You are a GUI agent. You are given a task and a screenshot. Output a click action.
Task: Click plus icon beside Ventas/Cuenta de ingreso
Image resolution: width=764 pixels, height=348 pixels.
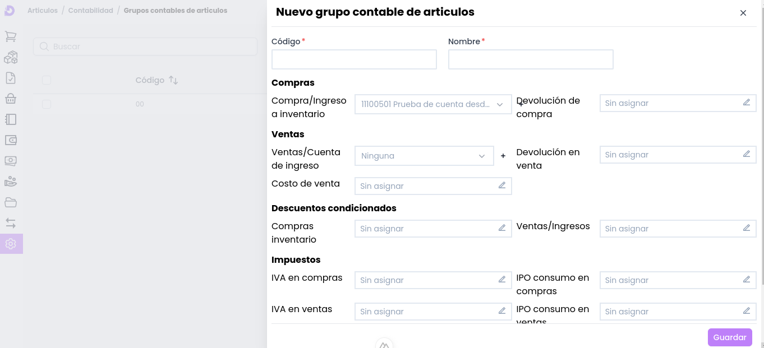pyautogui.click(x=503, y=156)
